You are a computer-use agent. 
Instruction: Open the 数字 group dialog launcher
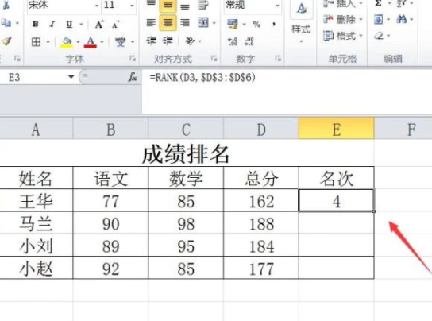point(278,58)
